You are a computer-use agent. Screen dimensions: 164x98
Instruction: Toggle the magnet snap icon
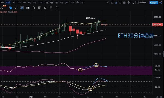pos(45,8)
